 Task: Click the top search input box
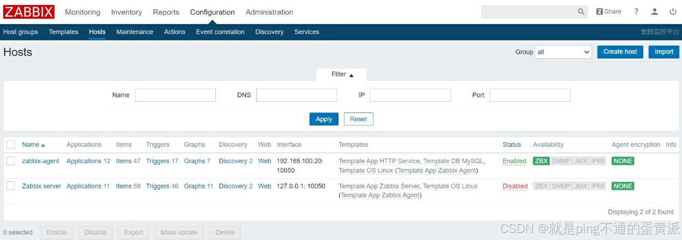529,11
